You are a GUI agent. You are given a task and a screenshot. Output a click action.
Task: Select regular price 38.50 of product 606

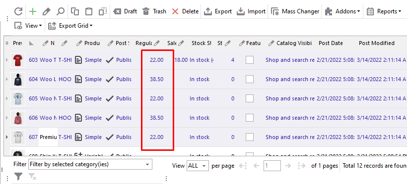pyautogui.click(x=156, y=118)
